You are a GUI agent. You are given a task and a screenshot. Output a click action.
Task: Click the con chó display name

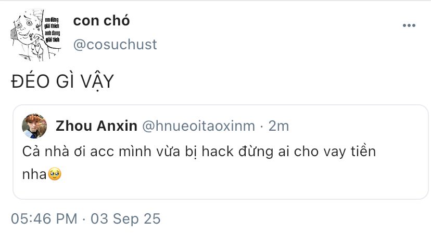(102, 21)
